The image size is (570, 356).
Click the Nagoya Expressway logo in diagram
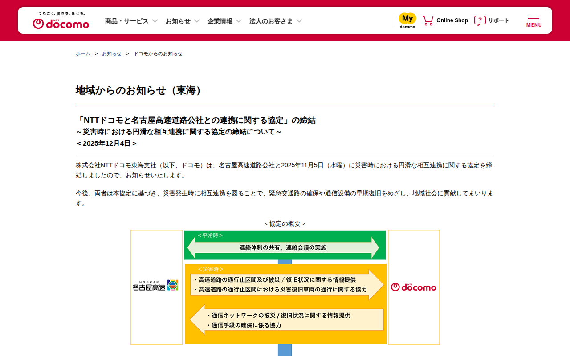coord(155,285)
